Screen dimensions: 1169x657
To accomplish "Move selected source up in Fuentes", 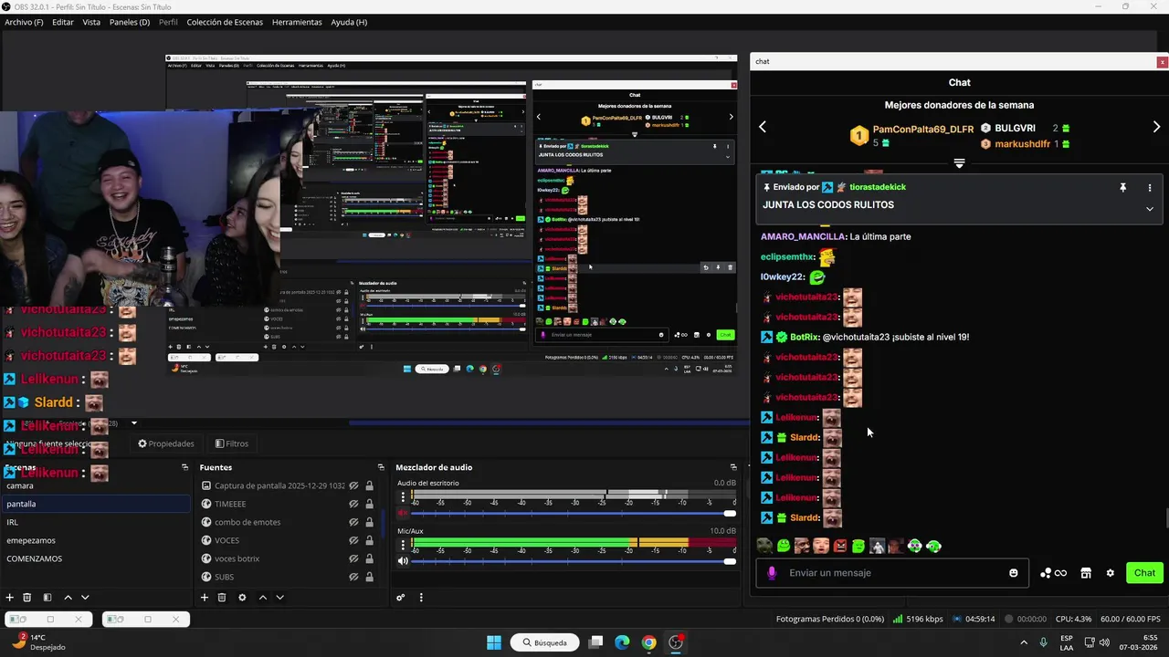I will [263, 598].
